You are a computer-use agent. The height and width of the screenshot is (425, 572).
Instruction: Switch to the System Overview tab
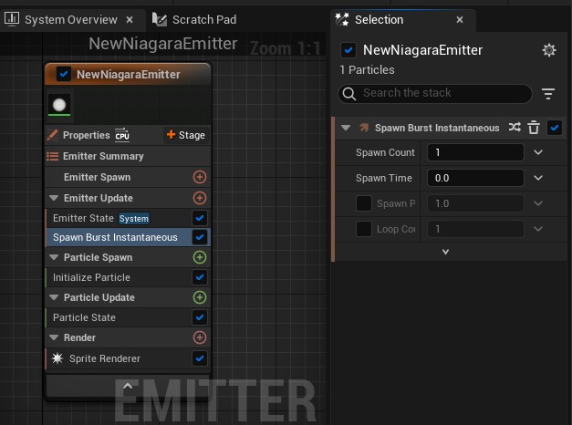tap(71, 20)
